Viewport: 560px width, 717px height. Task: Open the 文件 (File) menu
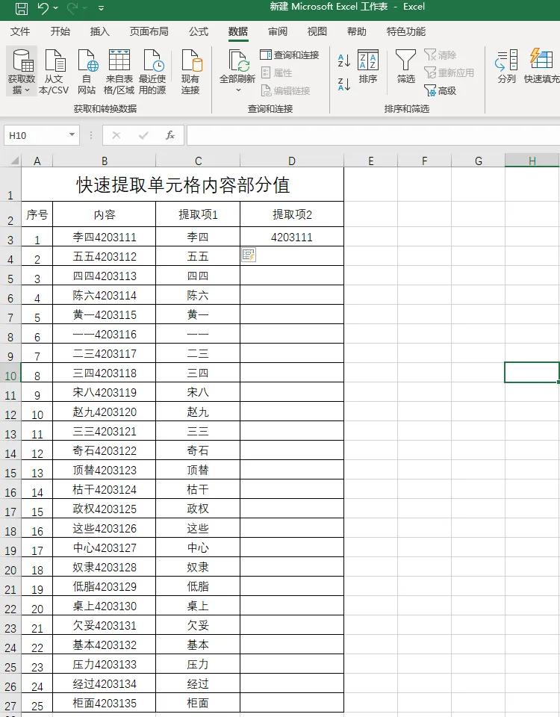20,31
